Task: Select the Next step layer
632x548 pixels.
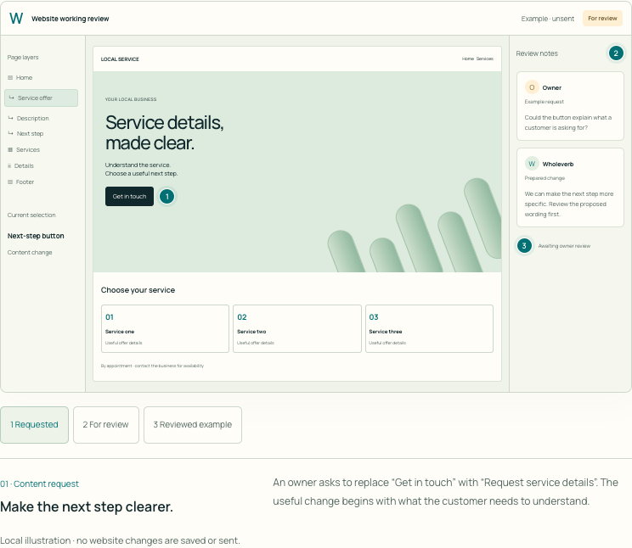Action: point(25,134)
